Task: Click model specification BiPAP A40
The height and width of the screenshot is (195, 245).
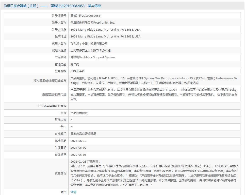Action: 77,71
